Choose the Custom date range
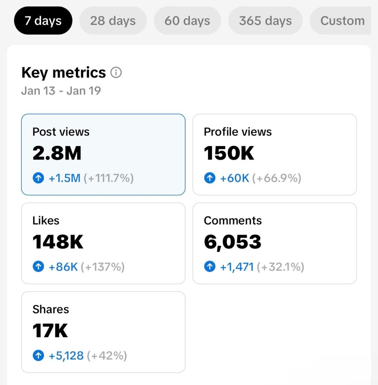Viewport: 378px width, 385px height. click(340, 21)
